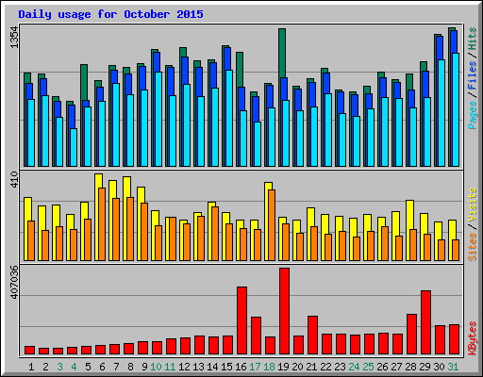
Task: Select day 26 on the x-axis
Action: 382,367
